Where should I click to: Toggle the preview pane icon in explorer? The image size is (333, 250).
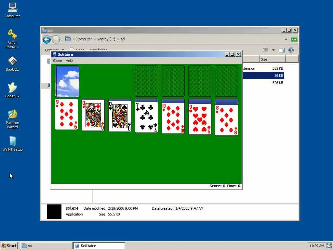(x=282, y=50)
